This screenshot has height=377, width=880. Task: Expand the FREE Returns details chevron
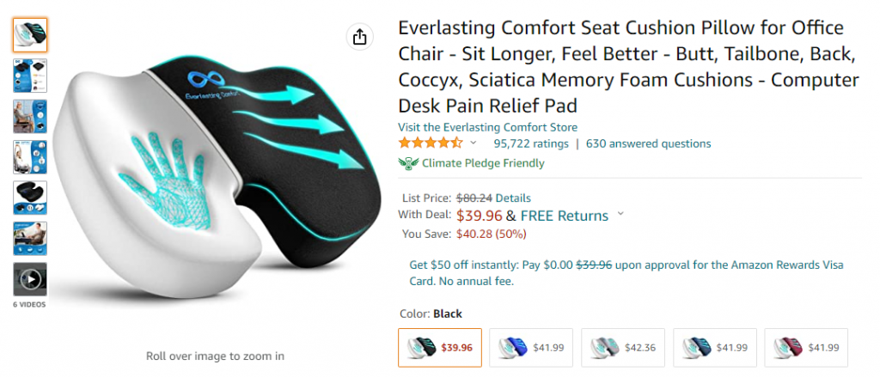tap(621, 215)
